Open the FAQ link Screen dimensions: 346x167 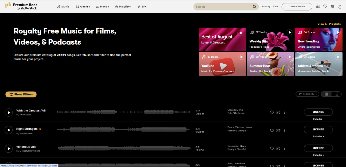(275, 6)
